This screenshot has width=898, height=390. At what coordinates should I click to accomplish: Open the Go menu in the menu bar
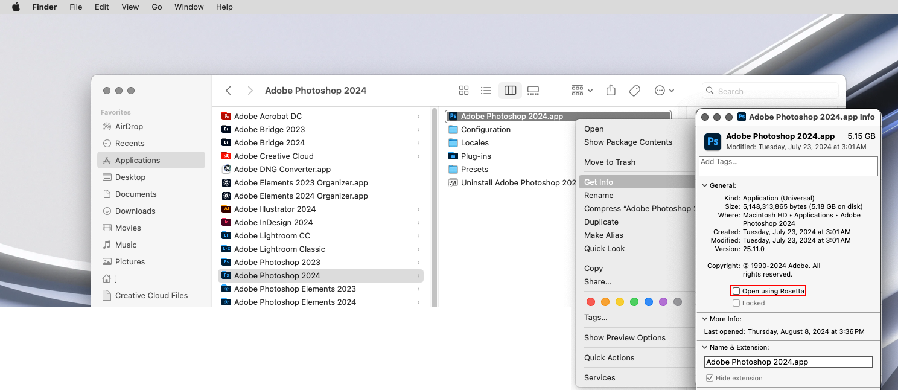(x=156, y=7)
